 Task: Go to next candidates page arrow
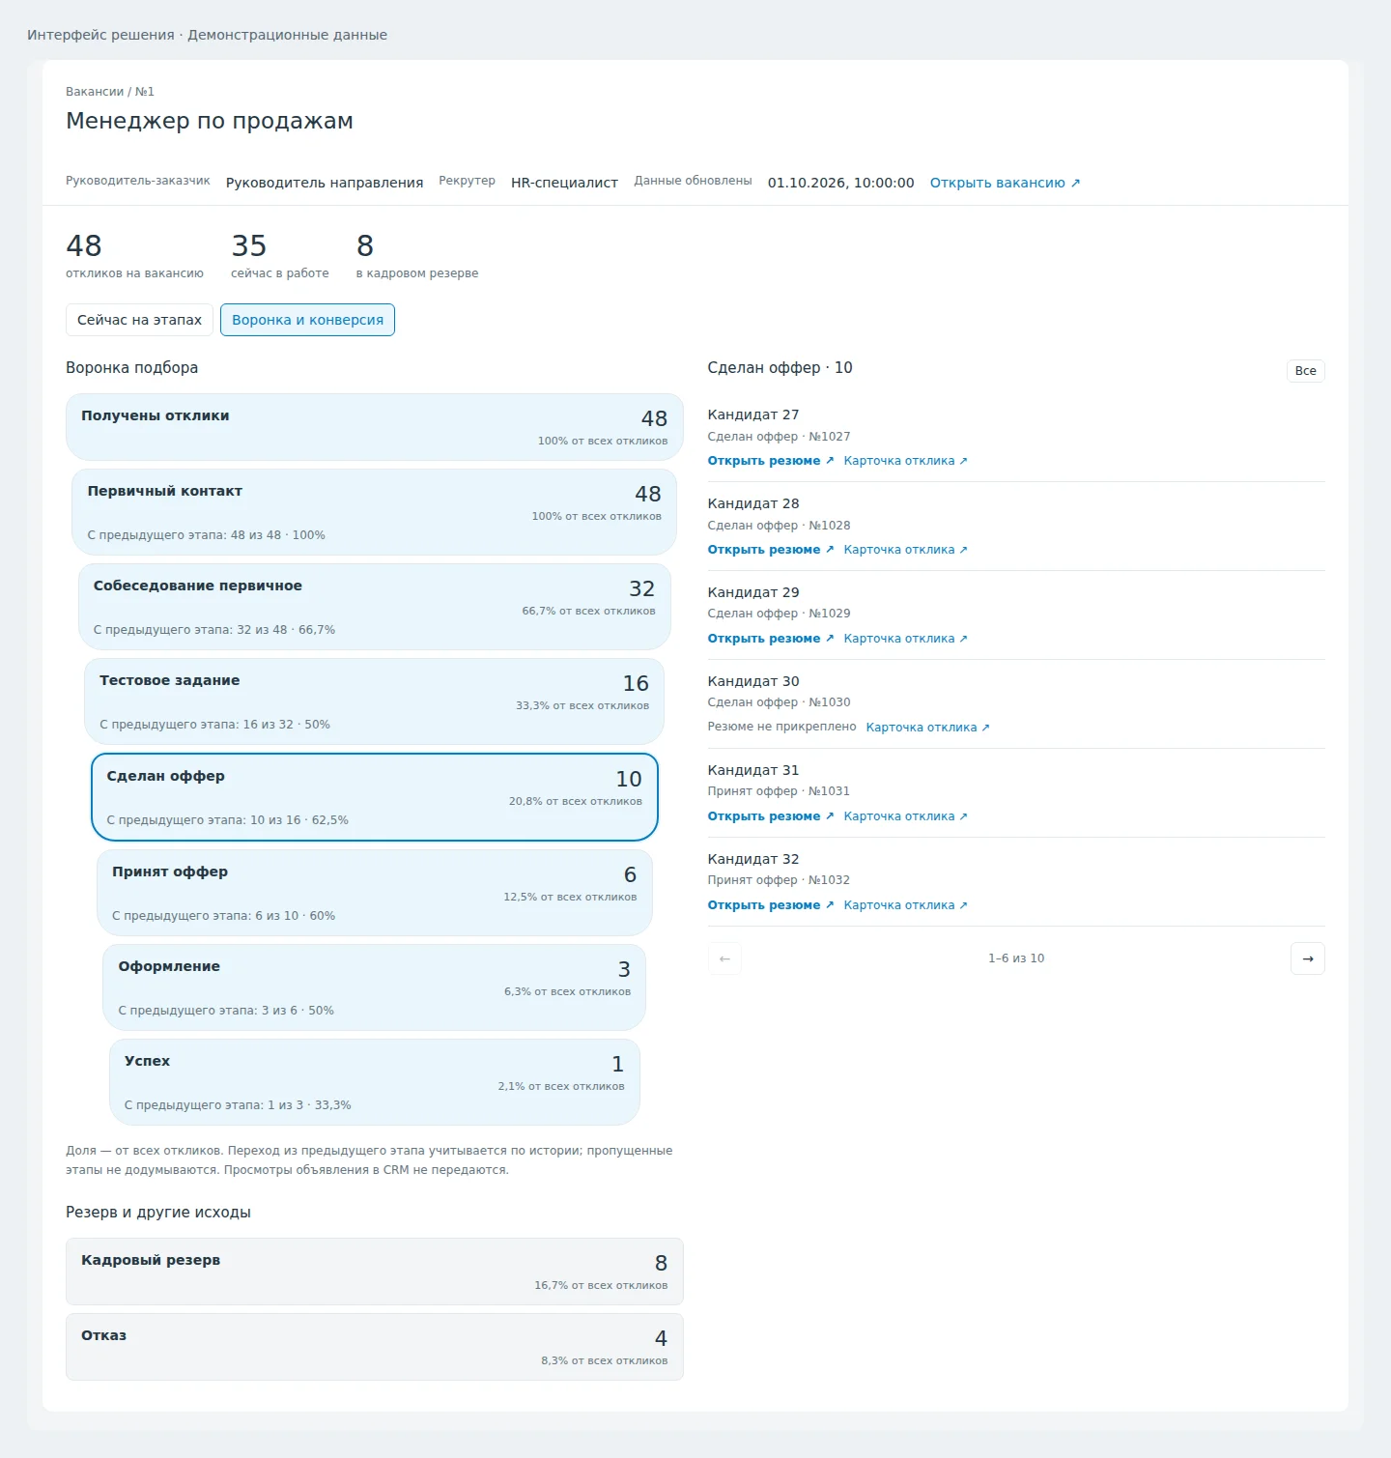1307,958
